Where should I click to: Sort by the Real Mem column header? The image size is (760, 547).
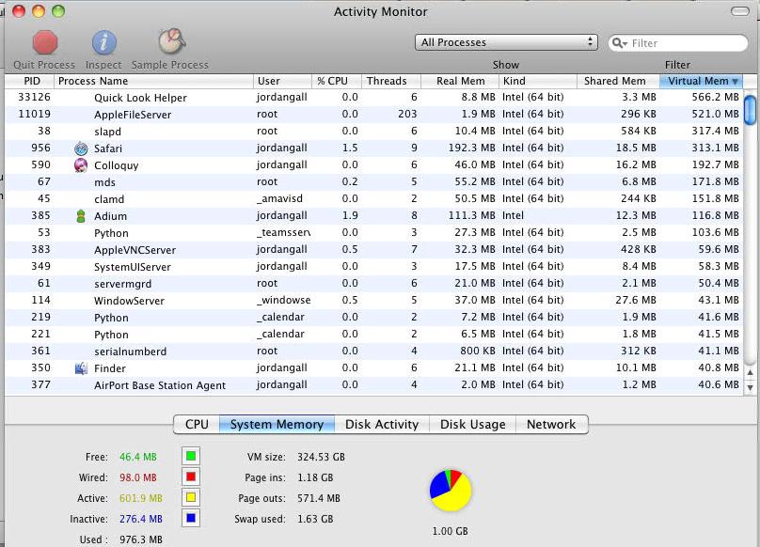pos(460,81)
